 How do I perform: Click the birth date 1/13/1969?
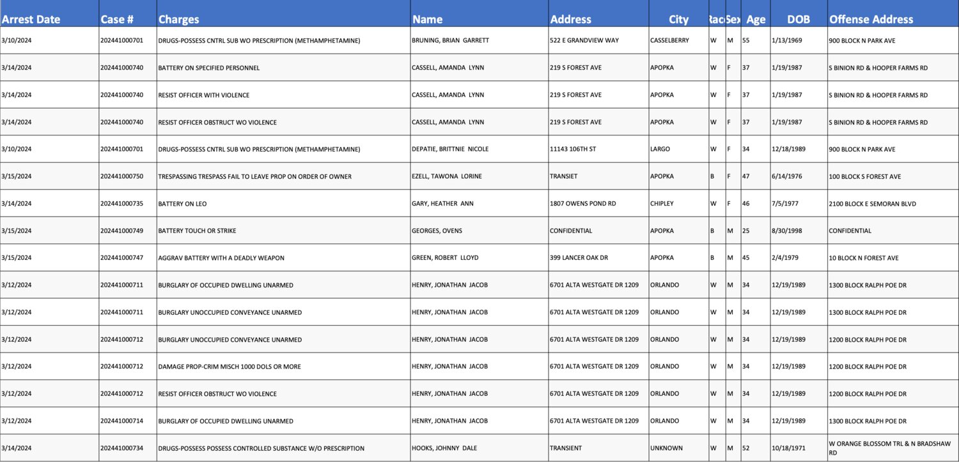click(x=787, y=40)
